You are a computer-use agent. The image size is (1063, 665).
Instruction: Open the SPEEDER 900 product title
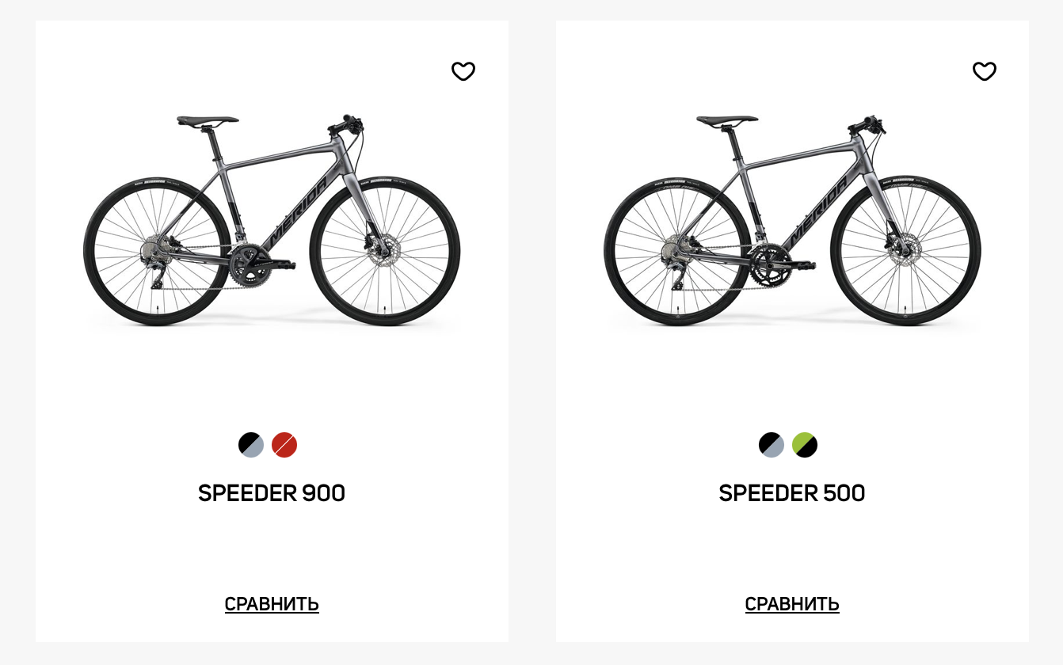tap(272, 493)
